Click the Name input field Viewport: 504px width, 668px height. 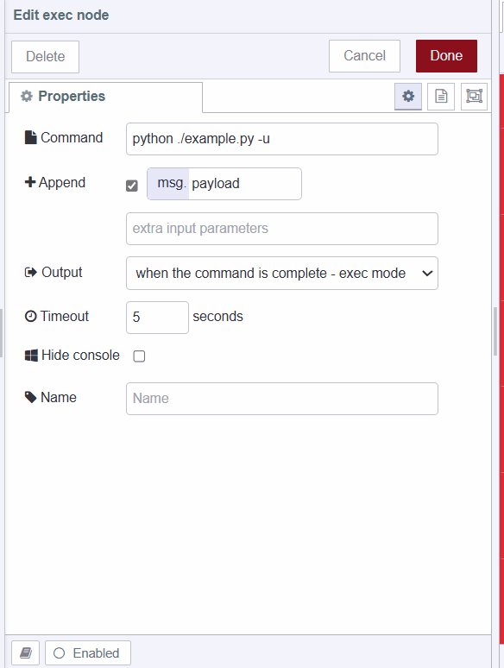[282, 399]
